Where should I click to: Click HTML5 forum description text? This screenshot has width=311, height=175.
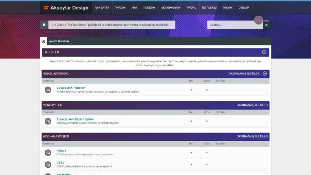[85, 155]
